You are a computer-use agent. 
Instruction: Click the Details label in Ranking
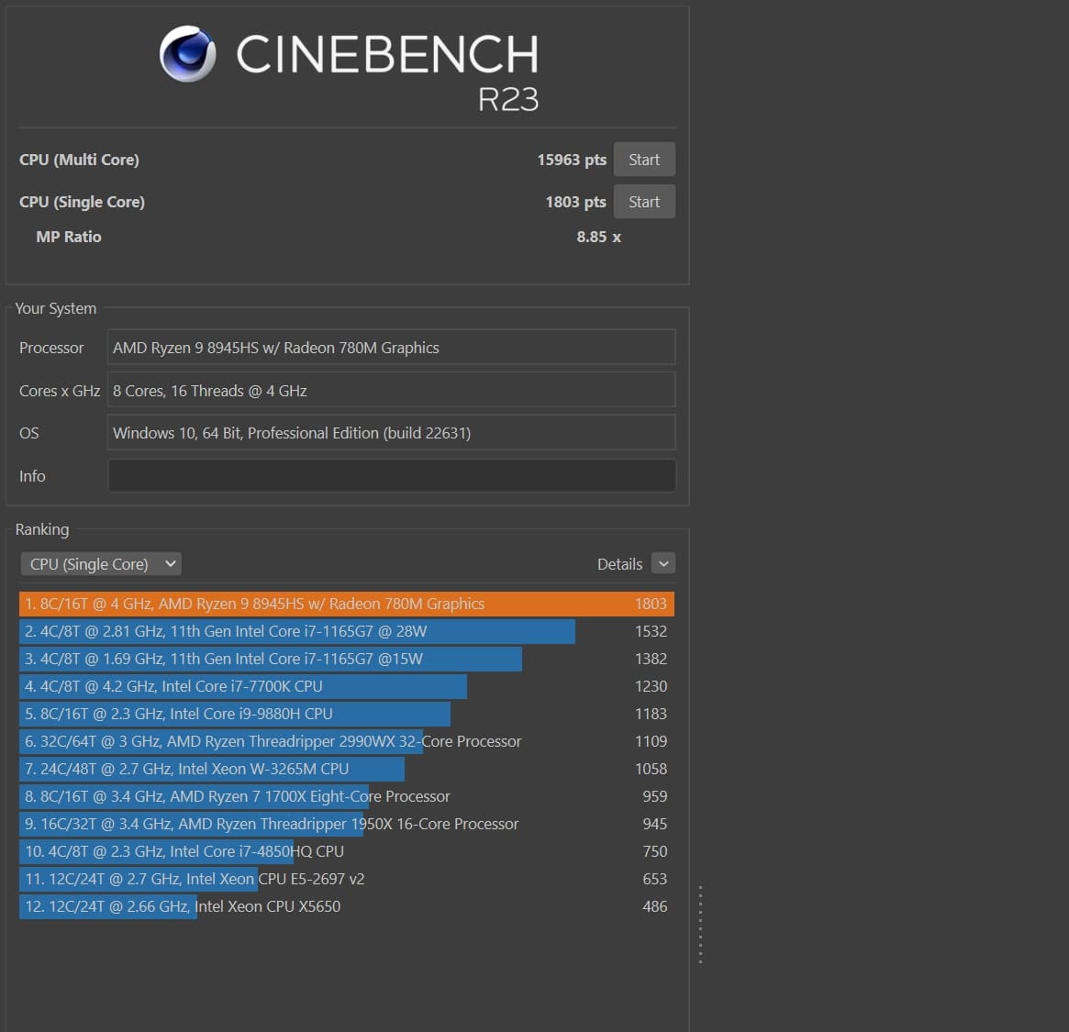619,564
